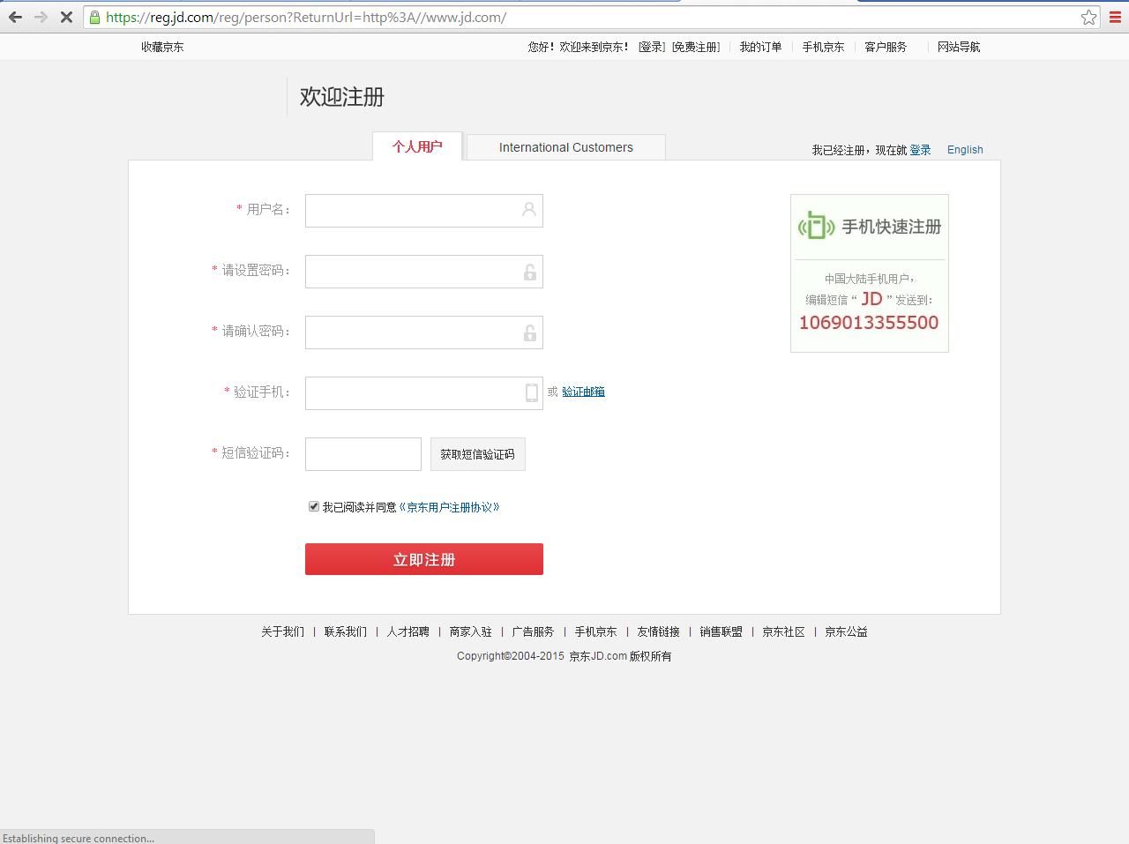Open 联系我们 footer link
The image size is (1129, 844).
[345, 631]
